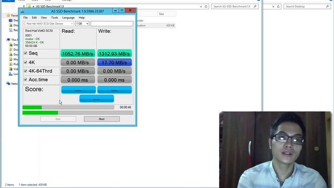334x188 pixels.
Task: Click the elapsed time 00:00:46
Action: (x=125, y=108)
